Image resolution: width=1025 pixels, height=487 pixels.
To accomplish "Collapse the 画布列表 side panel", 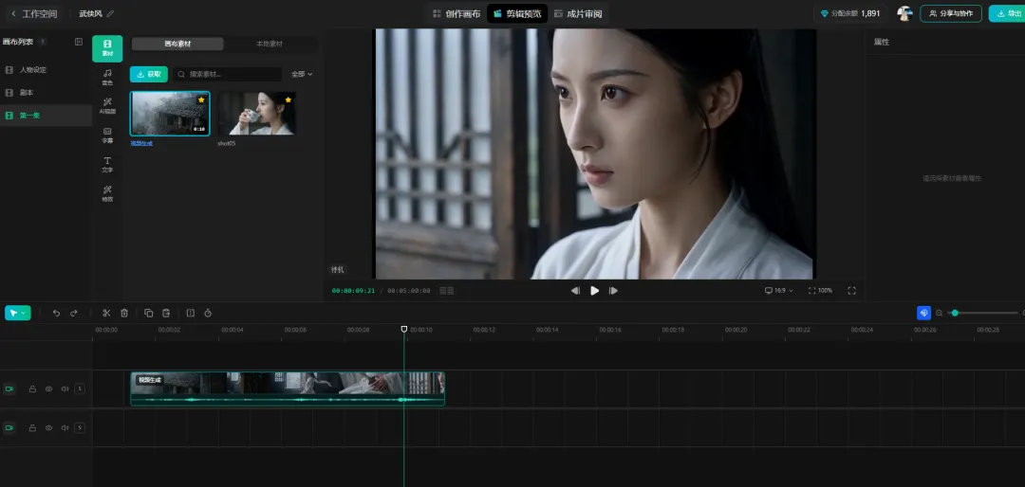I will click(79, 42).
